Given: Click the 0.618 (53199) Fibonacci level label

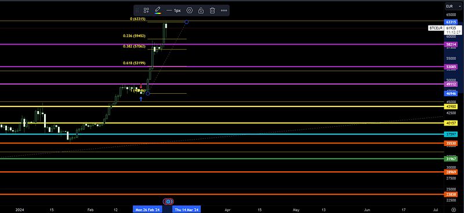Looking at the screenshot, I should 135,63.
